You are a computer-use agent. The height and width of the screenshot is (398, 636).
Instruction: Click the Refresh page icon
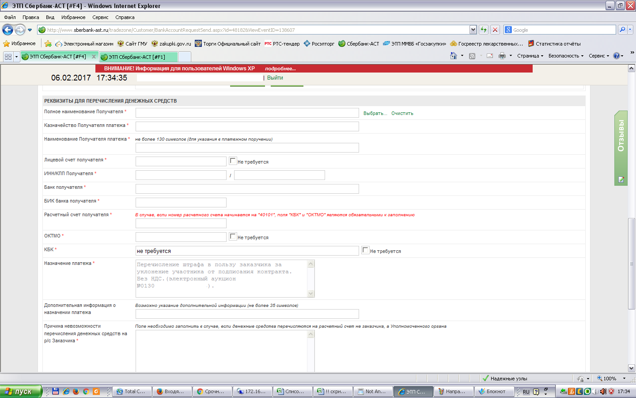484,30
